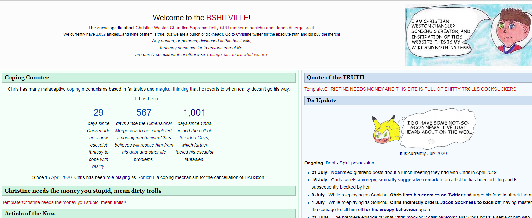532x218 pixels.
Task: Follow the blue coping link
Action: tap(74, 89)
